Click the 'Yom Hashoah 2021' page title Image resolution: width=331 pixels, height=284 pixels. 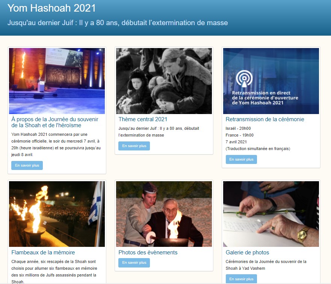[51, 8]
